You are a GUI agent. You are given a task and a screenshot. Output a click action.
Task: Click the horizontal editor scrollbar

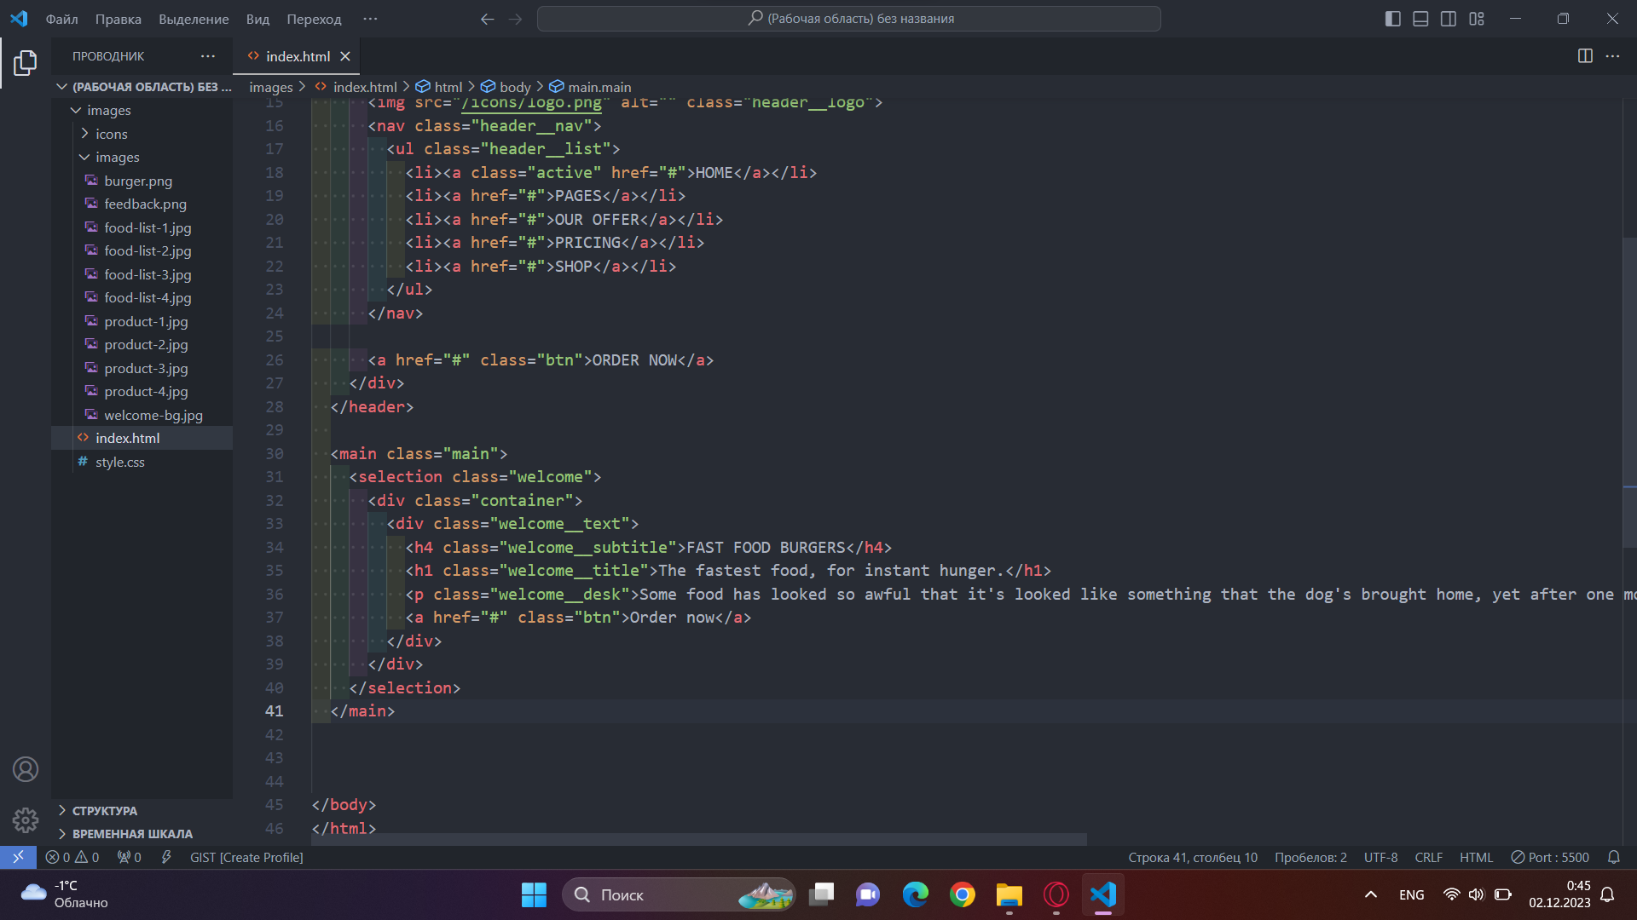click(699, 839)
